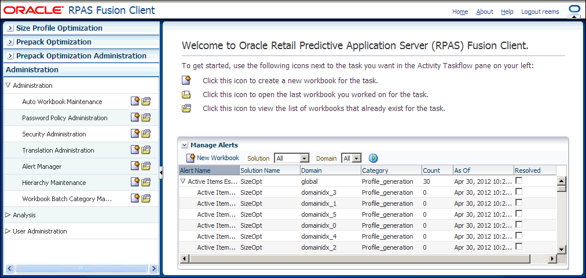Image resolution: width=586 pixels, height=278 pixels.
Task: Expand Size Profile Optimization section
Action: 10,28
